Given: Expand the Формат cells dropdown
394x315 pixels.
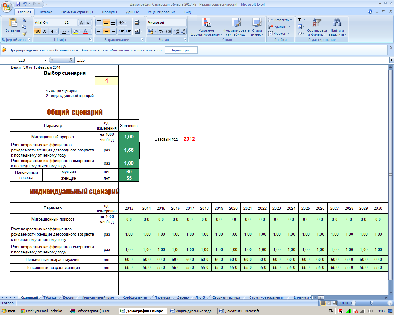Looking at the screenshot, I should point(288,34).
